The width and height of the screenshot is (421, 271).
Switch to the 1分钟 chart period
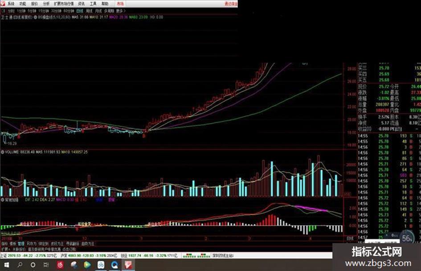21,11
